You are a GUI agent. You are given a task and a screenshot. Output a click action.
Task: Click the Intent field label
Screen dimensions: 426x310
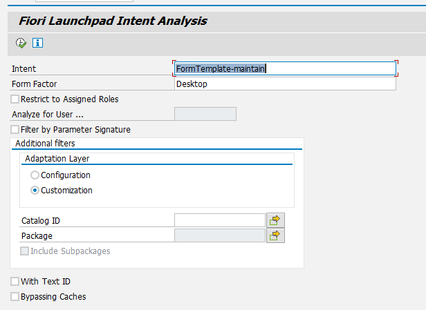point(24,69)
